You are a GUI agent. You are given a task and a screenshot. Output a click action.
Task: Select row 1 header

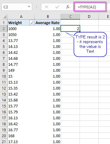point(4,23)
